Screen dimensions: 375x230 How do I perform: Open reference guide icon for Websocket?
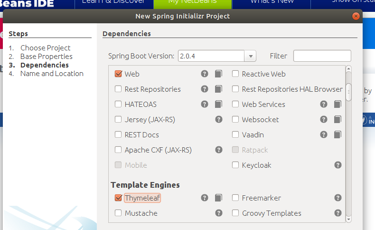tap(337, 119)
